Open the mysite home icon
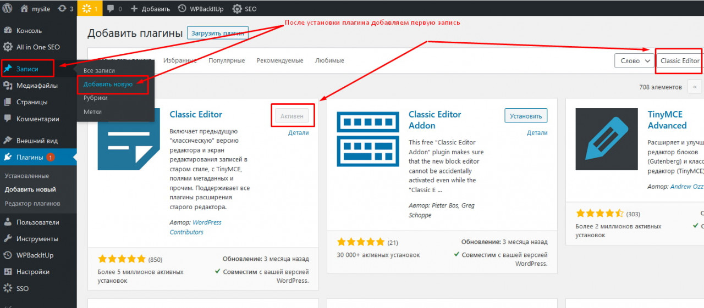Screen dimensions: 704x308 pos(24,9)
